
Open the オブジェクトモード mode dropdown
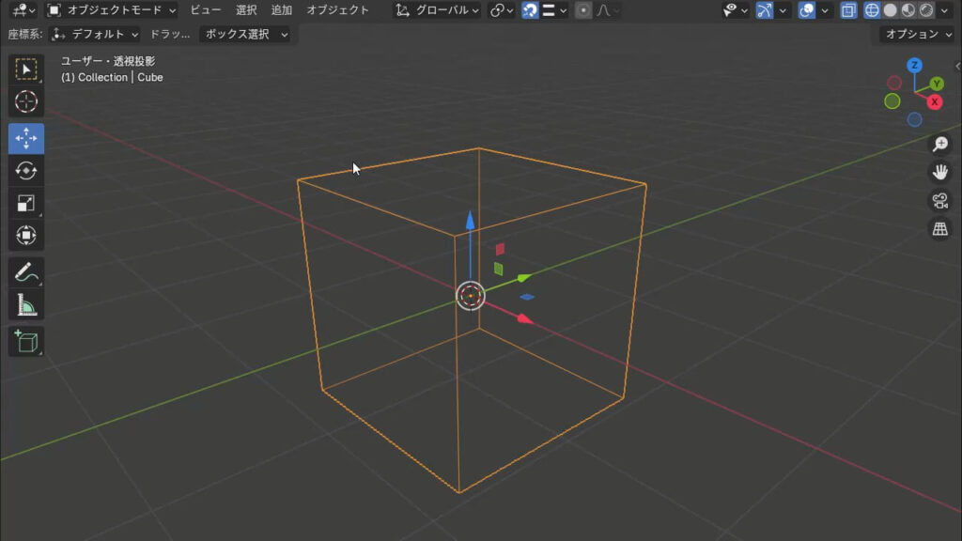[x=111, y=9]
